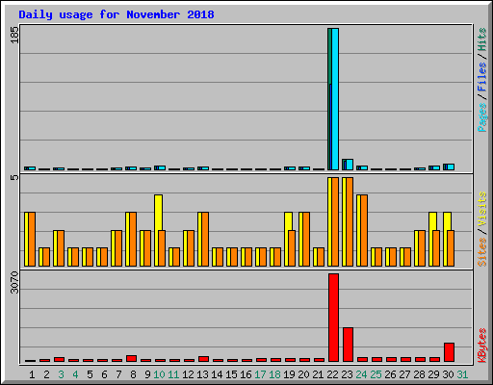Viewport: 493px width, 385px height.
Task: Click the red KBytes bar for day 30
Action: [449, 352]
